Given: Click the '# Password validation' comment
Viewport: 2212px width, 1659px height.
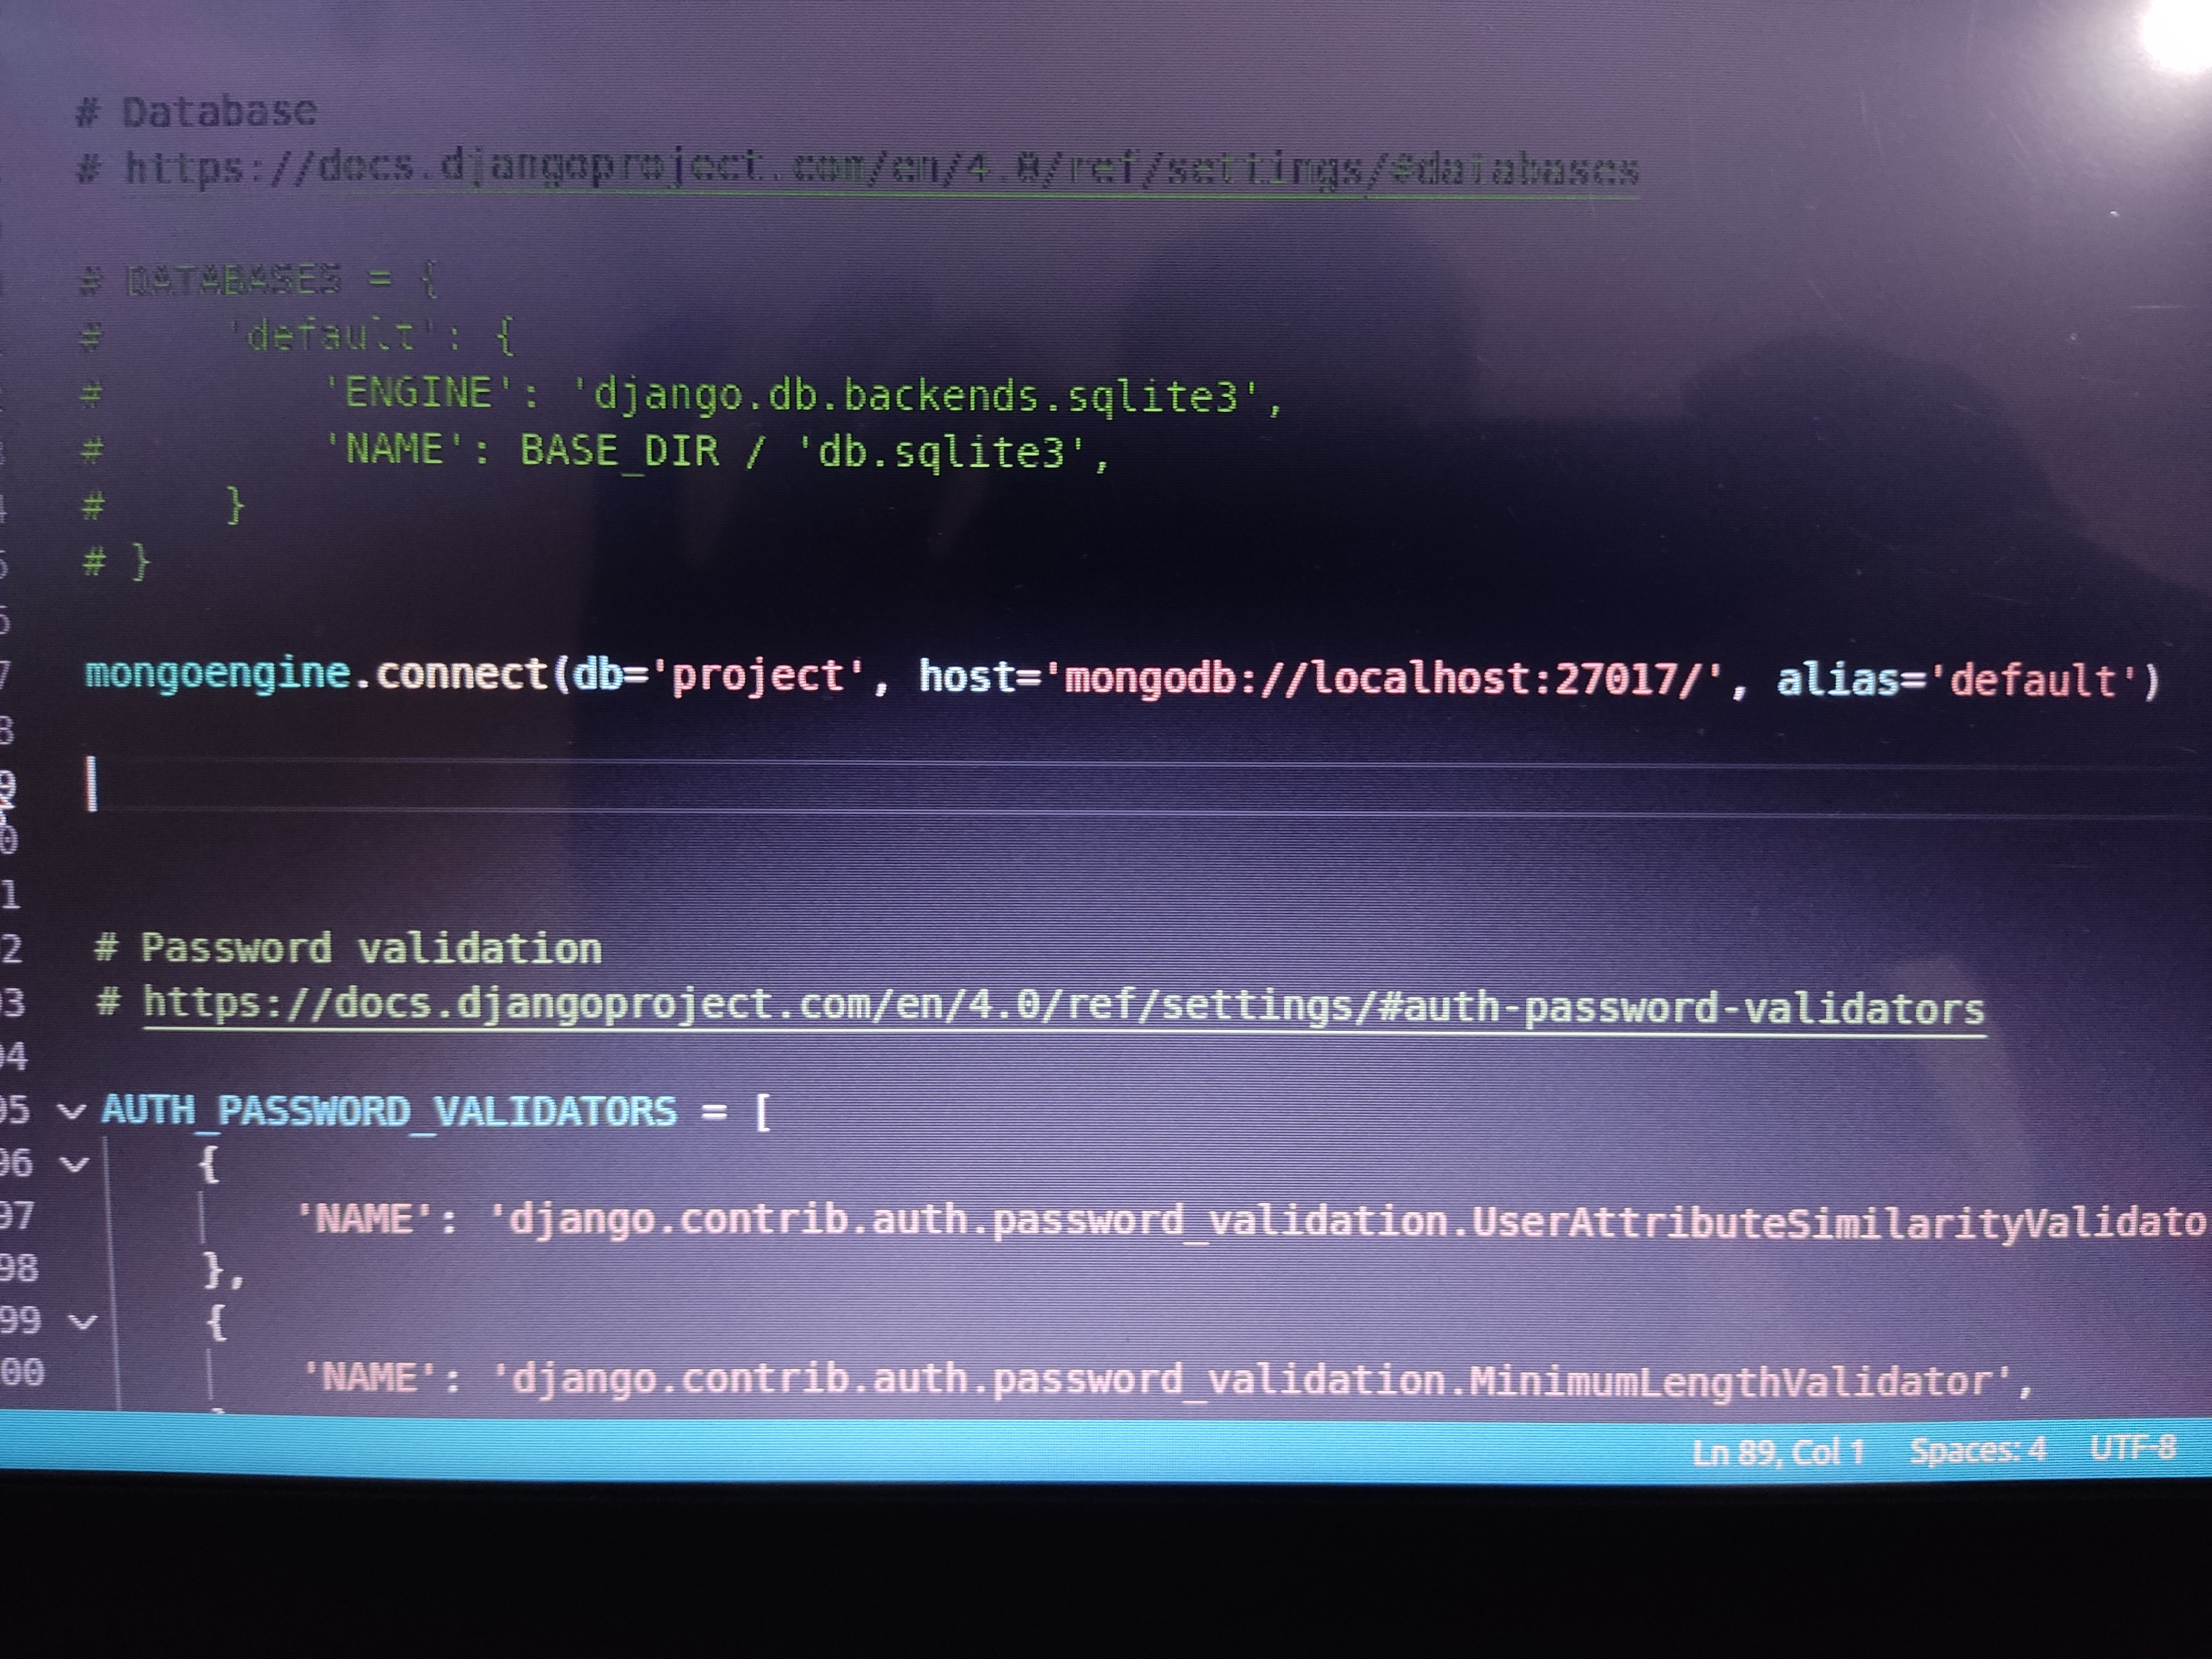Looking at the screenshot, I should 348,948.
